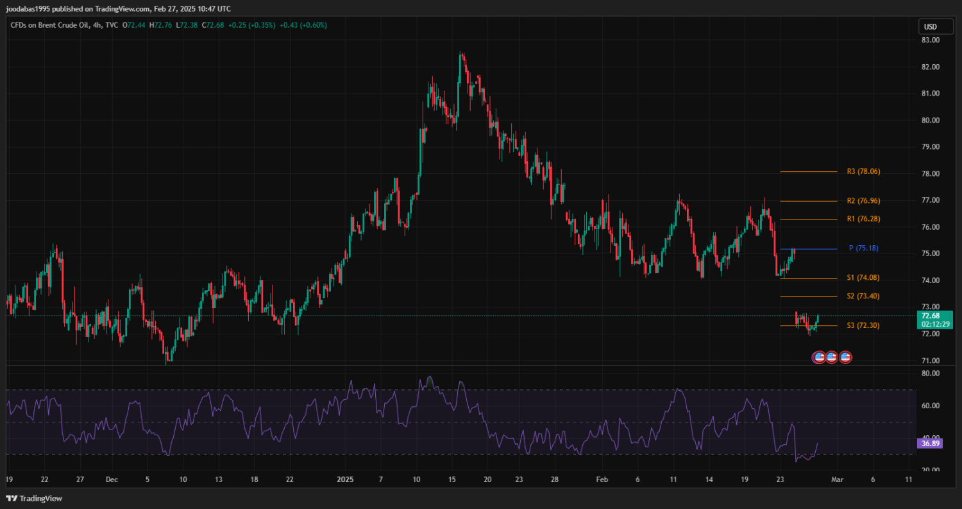Click the close value C72.68 in the header
962x509 pixels.
[x=212, y=25]
